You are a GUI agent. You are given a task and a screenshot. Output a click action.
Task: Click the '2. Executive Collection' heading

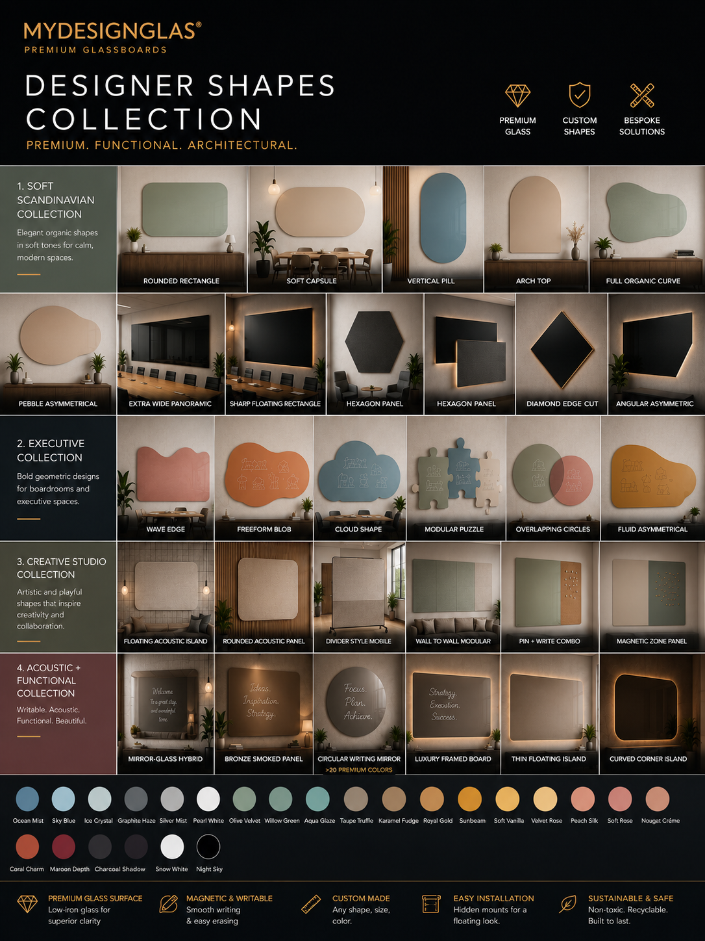pos(51,450)
